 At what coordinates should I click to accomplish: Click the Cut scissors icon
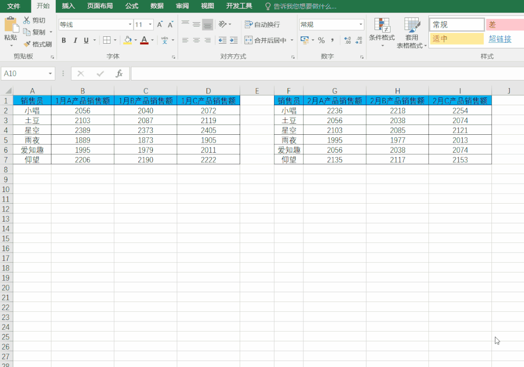pos(27,20)
